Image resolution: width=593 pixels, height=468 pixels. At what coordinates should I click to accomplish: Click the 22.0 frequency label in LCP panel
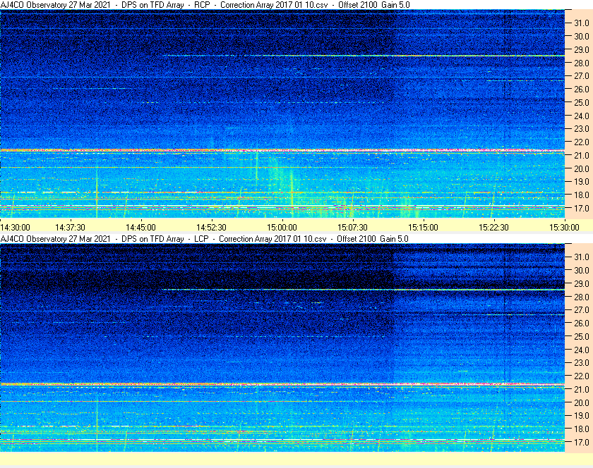click(582, 376)
